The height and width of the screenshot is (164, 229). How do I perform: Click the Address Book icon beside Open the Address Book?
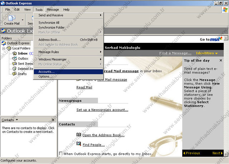(x=79, y=135)
